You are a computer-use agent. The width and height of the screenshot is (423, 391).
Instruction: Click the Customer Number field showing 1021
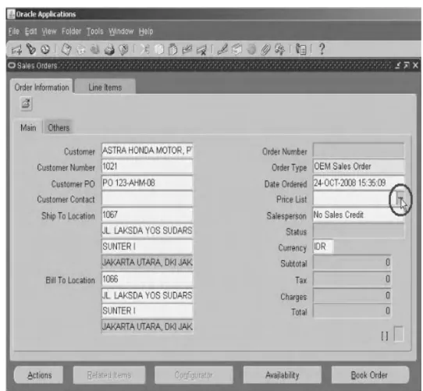click(148, 166)
